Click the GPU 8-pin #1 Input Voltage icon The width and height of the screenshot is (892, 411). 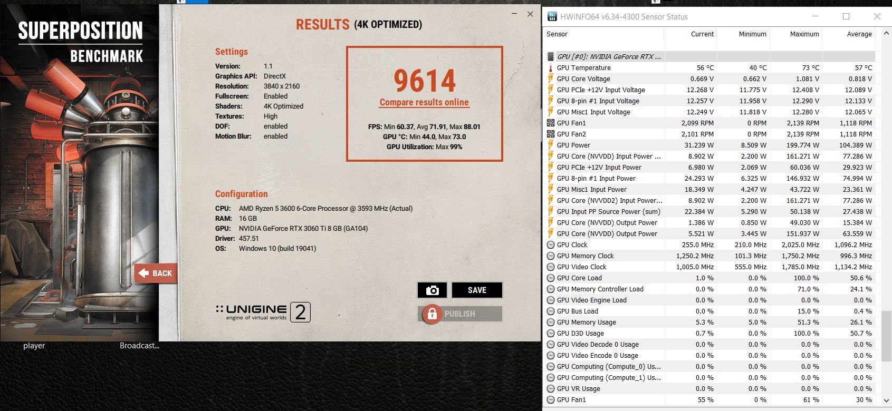pyautogui.click(x=551, y=101)
